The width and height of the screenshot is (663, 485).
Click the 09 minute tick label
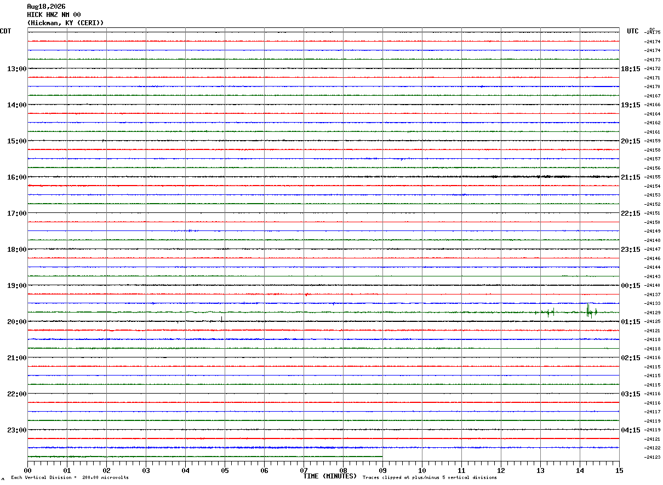coord(382,471)
